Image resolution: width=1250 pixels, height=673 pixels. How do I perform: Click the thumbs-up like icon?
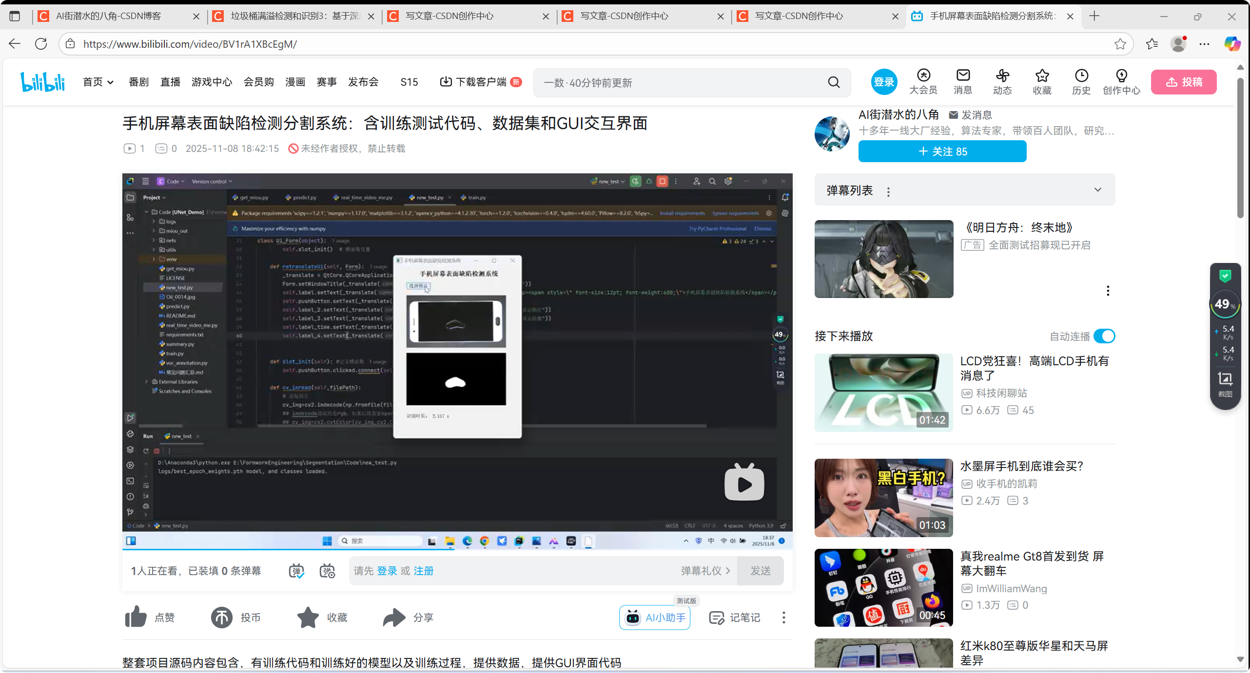tap(136, 617)
